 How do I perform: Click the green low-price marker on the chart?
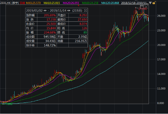point(9,104)
